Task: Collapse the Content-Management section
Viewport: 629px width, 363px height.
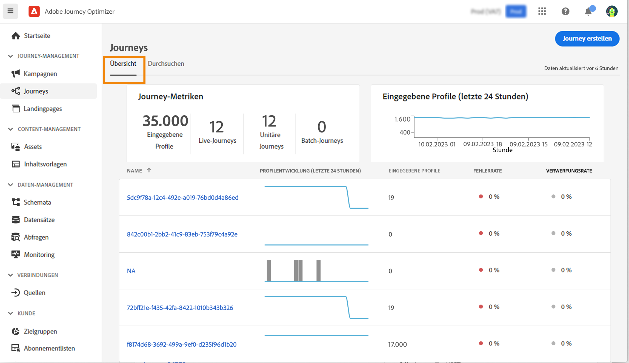Action: coord(10,129)
